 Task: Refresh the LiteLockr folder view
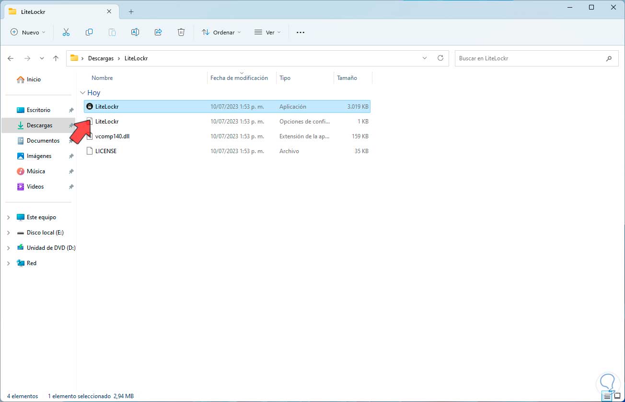(x=440, y=58)
